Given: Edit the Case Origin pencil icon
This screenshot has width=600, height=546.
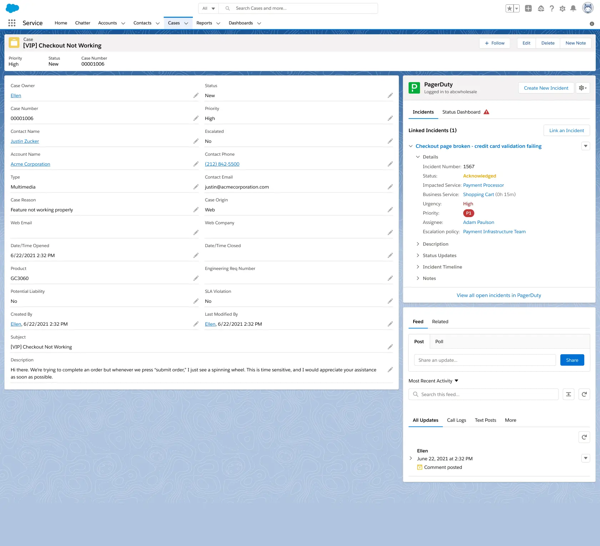Looking at the screenshot, I should click(390, 210).
